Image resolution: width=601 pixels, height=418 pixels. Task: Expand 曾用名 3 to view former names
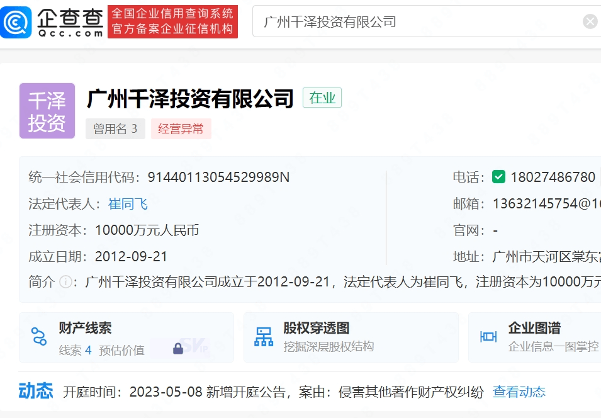115,128
